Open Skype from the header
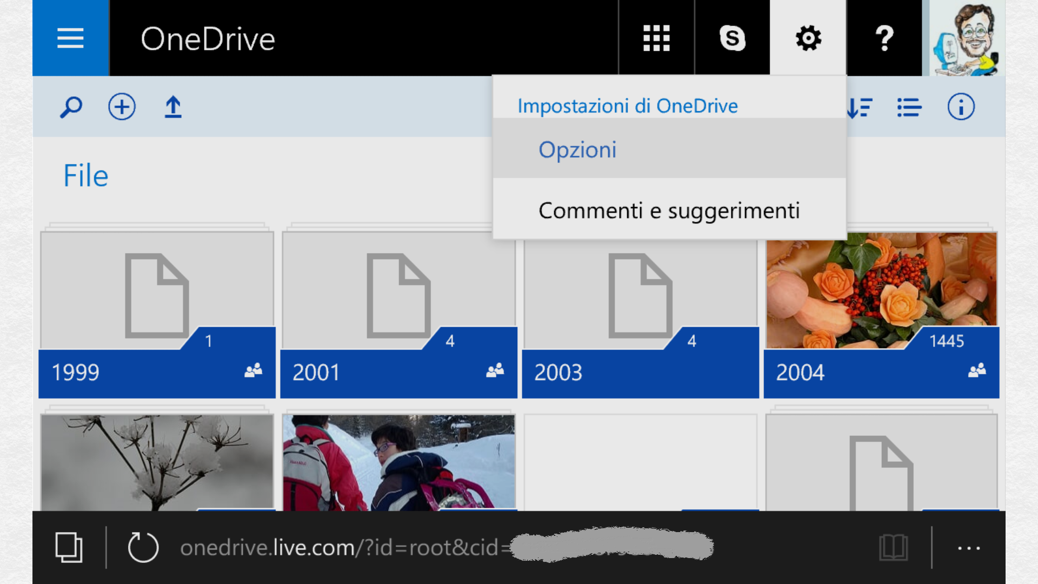Image resolution: width=1038 pixels, height=584 pixels. coord(732,38)
